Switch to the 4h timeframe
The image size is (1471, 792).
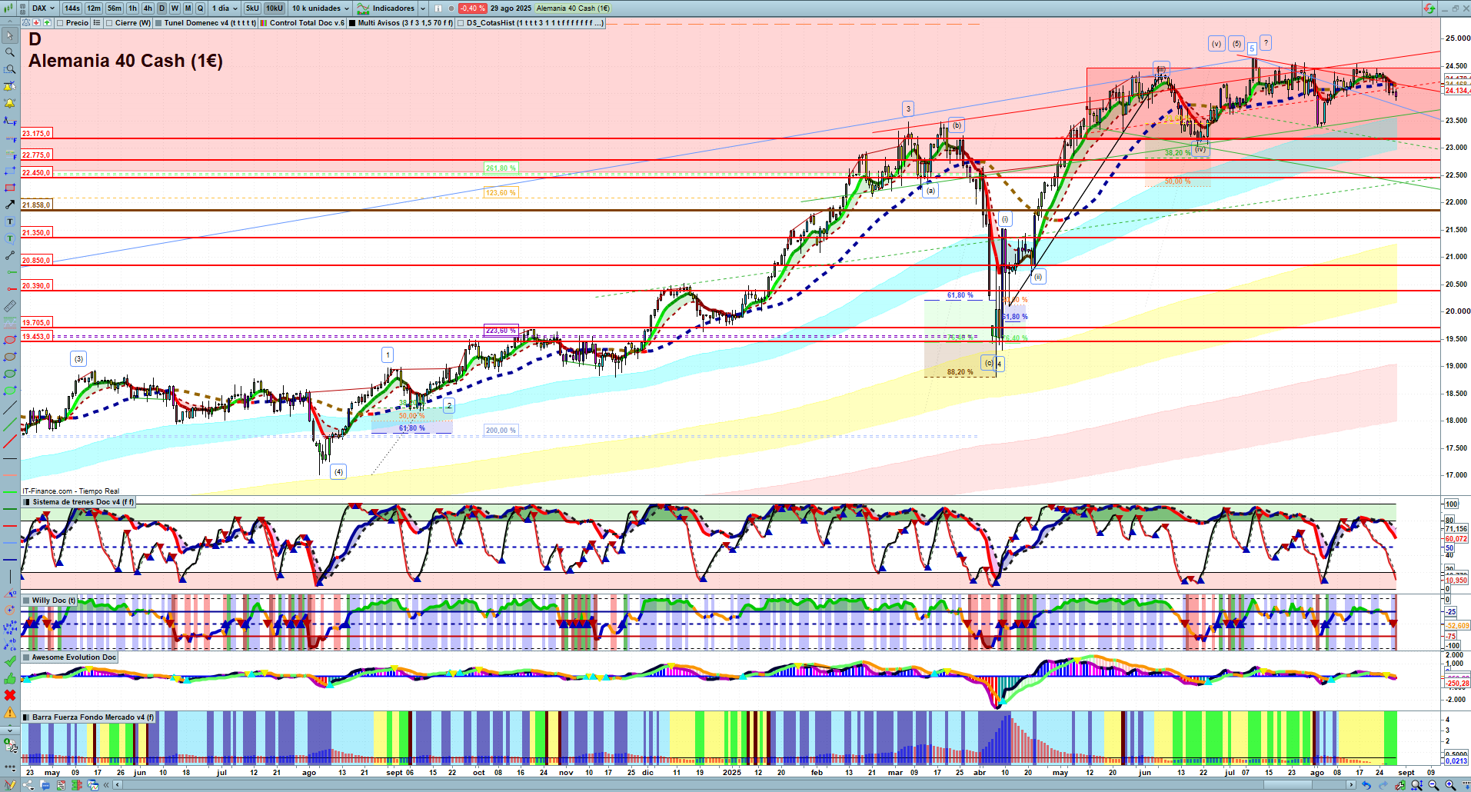(148, 8)
